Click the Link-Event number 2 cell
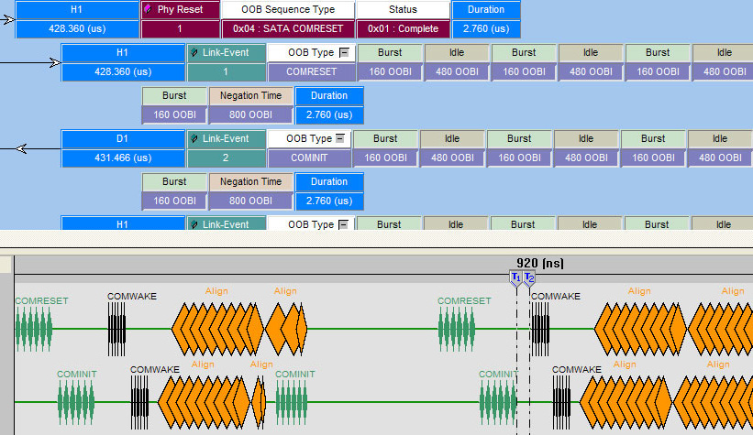The width and height of the screenshot is (753, 435). point(226,158)
